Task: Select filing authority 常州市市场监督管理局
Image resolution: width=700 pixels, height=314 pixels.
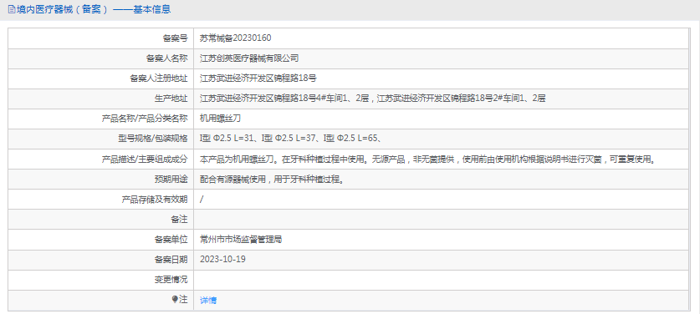Action: [x=241, y=240]
